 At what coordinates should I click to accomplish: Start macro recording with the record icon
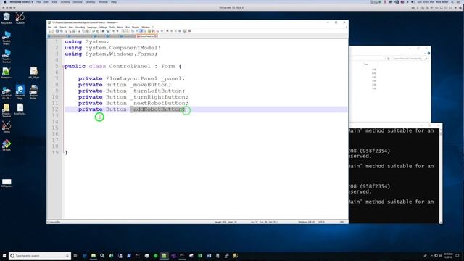click(x=167, y=30)
